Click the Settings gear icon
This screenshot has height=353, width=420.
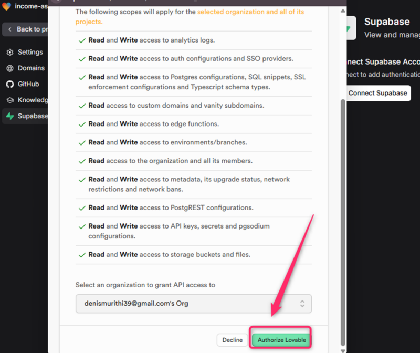coord(9,52)
